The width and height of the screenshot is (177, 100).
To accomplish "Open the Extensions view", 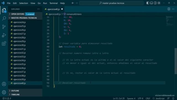I will tap(4, 44).
